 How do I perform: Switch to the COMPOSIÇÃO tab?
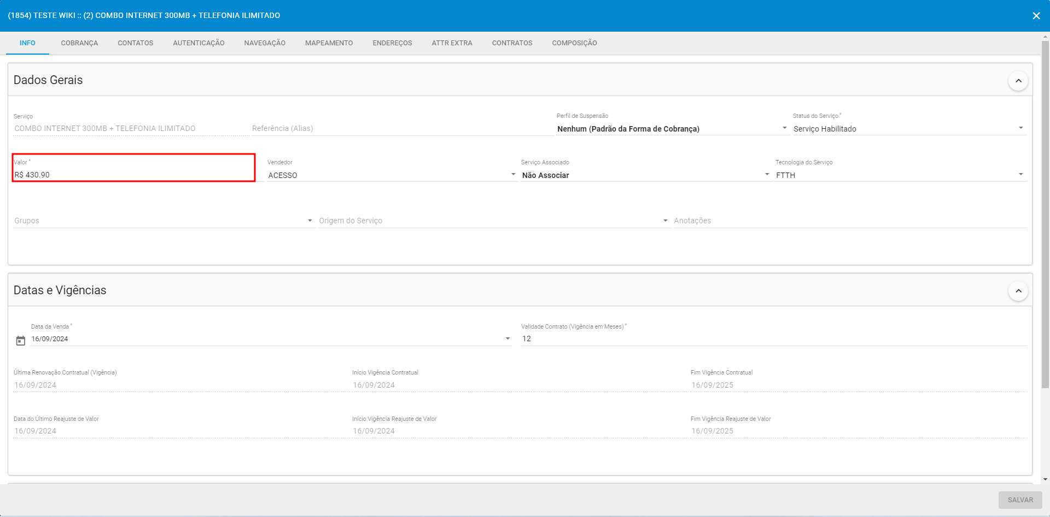[574, 43]
